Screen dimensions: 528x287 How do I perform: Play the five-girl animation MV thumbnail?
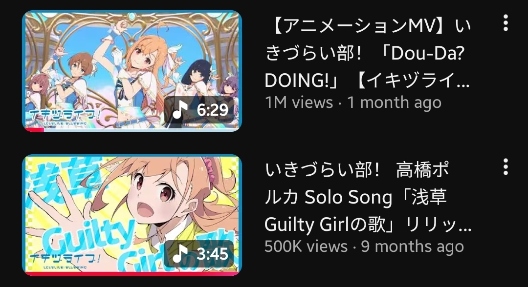132,71
